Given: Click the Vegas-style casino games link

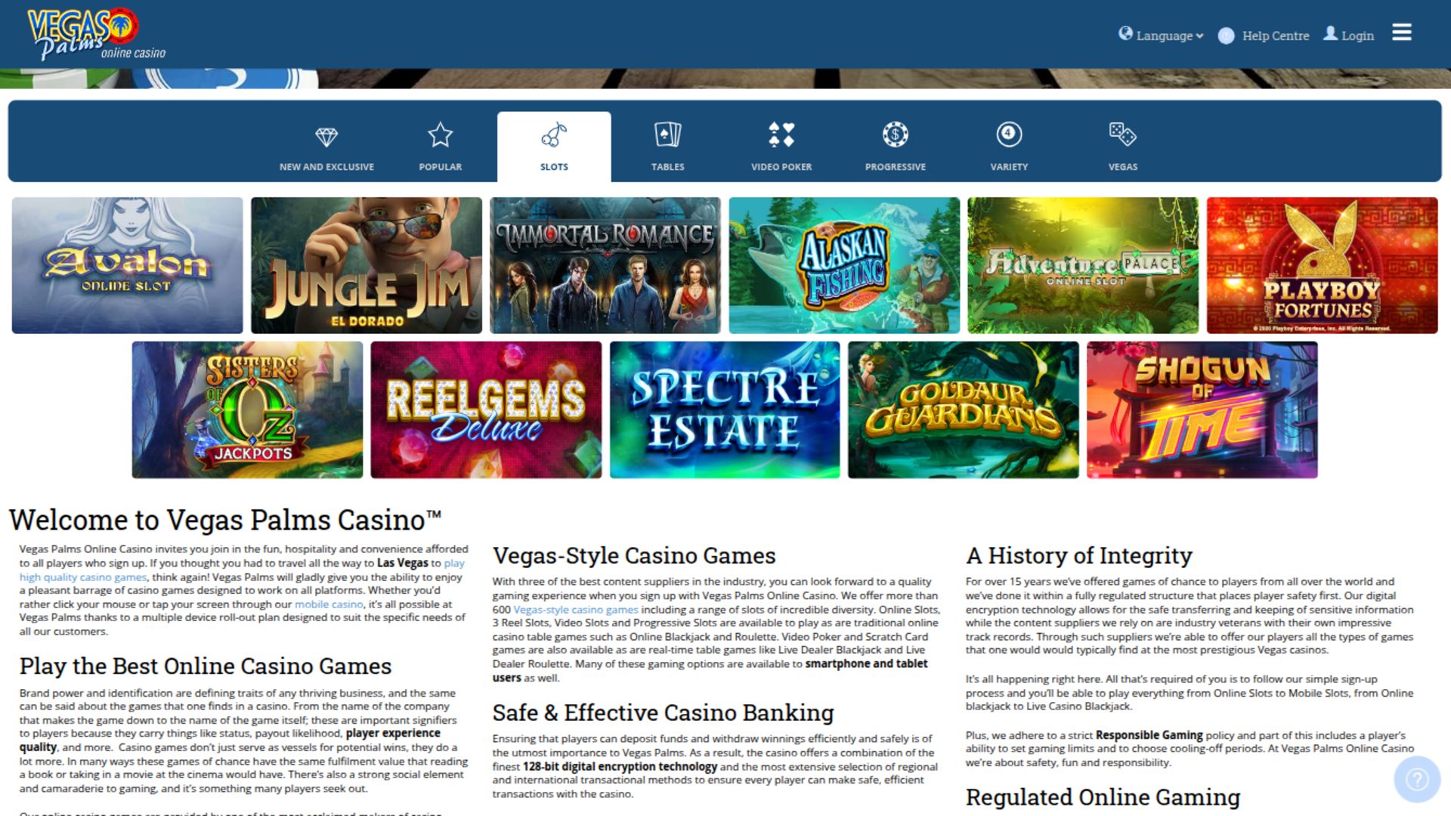Looking at the screenshot, I should click(575, 609).
